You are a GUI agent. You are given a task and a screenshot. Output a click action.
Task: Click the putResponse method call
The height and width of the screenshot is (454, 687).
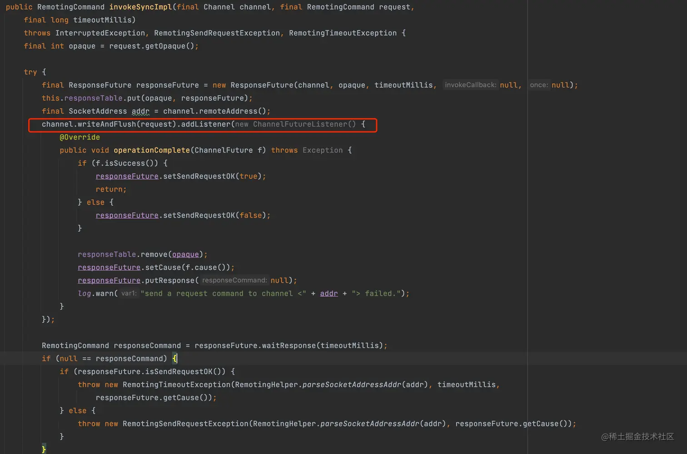[x=170, y=281]
